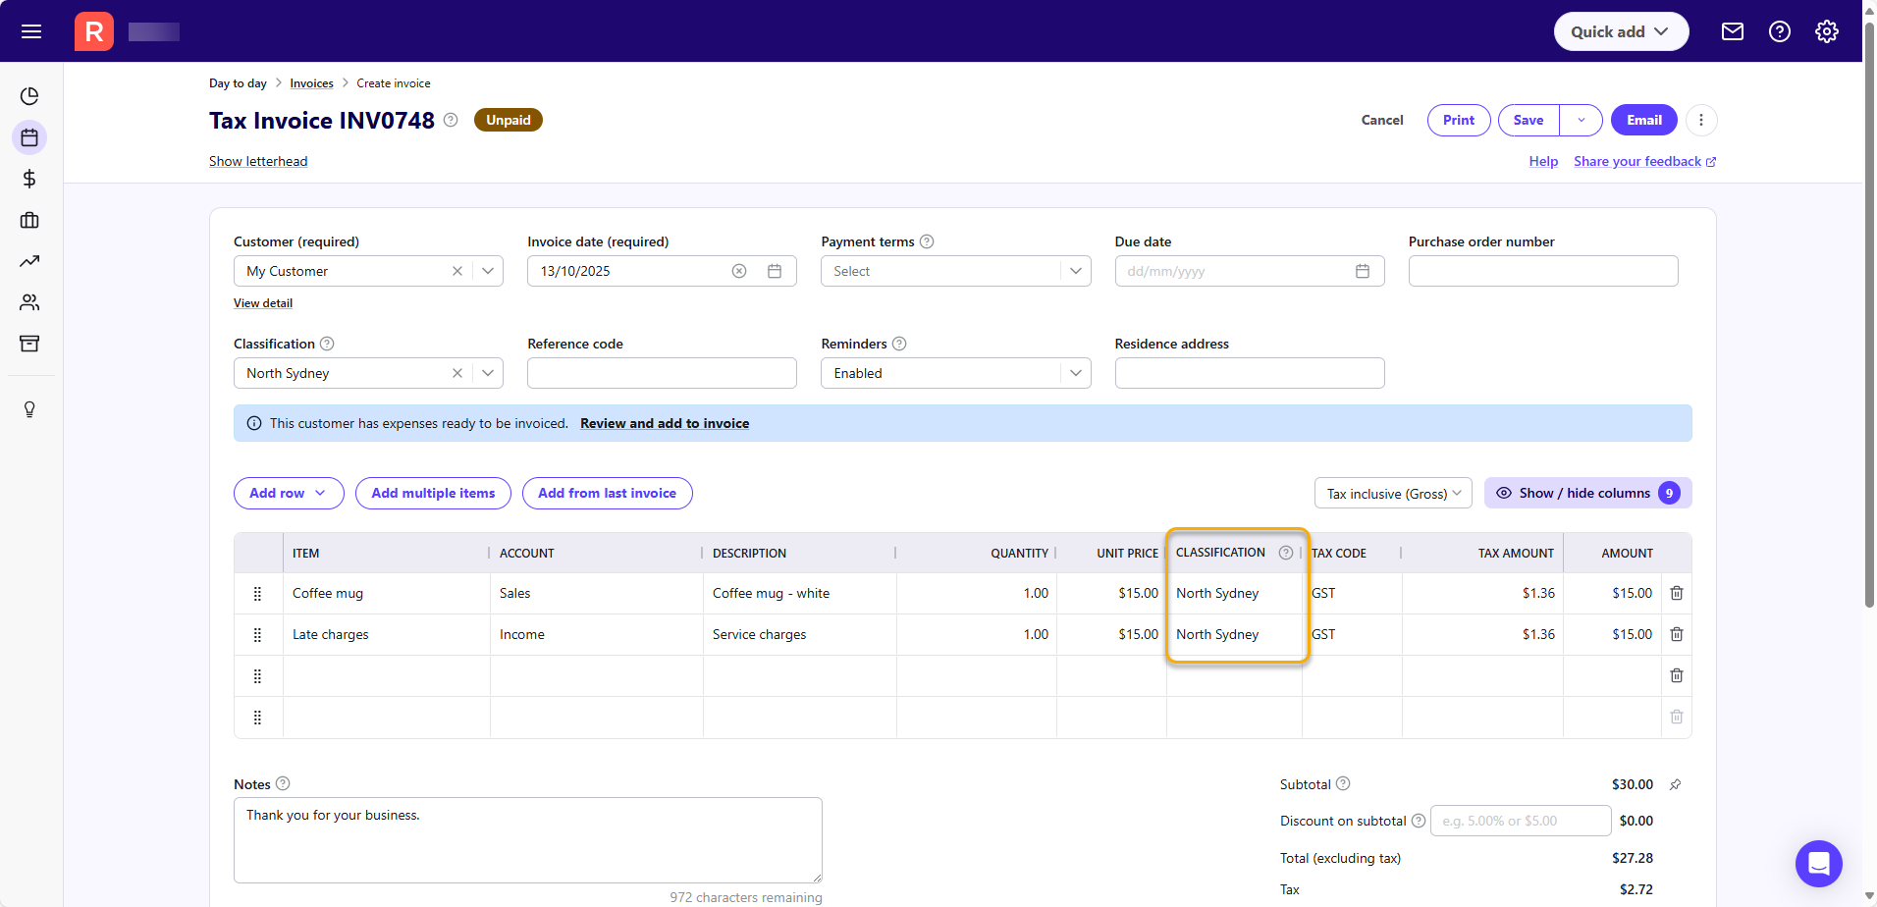Expand the Save button dropdown arrow
This screenshot has width=1877, height=907.
pyautogui.click(x=1581, y=120)
